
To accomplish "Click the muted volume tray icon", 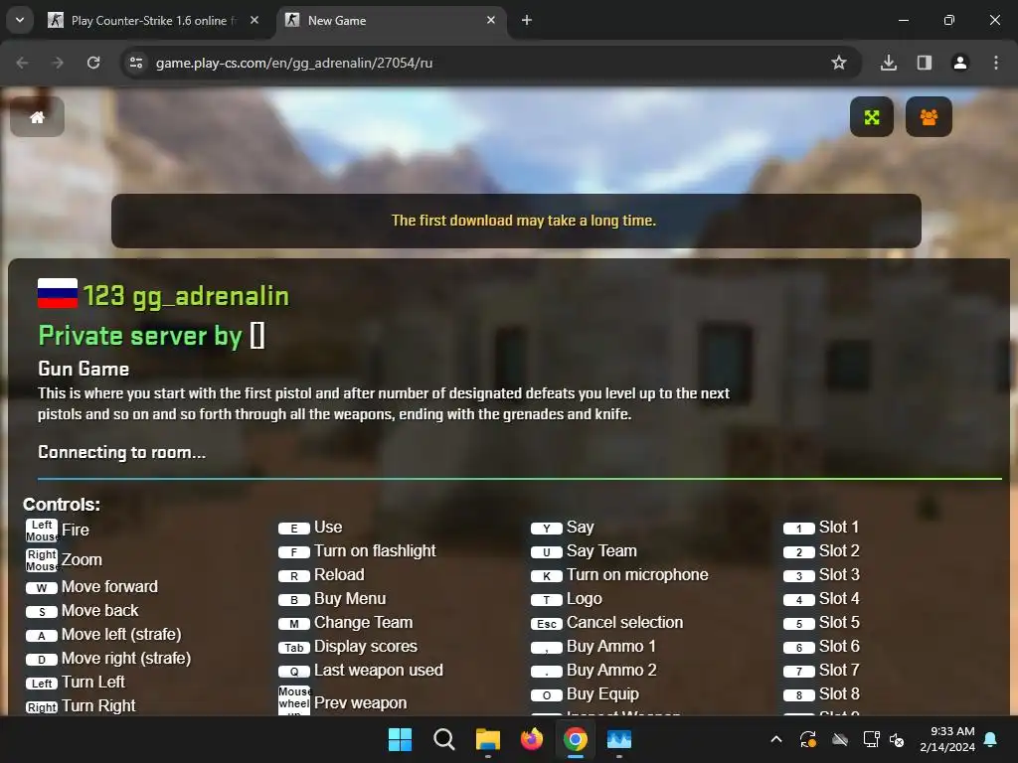I will tap(897, 739).
